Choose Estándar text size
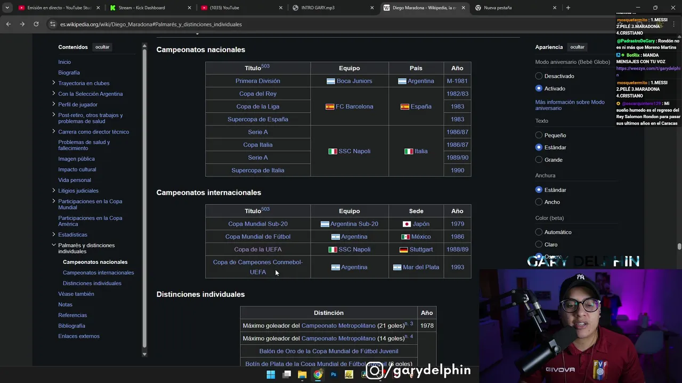Screen dimensions: 682x383 click(539, 147)
